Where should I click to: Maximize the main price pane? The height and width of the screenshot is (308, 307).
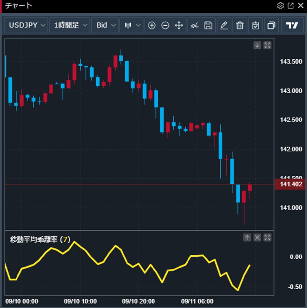[267, 45]
